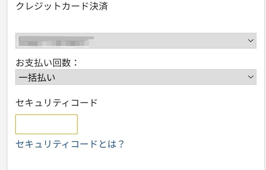Focus the セキュリティコード input box

tap(46, 124)
